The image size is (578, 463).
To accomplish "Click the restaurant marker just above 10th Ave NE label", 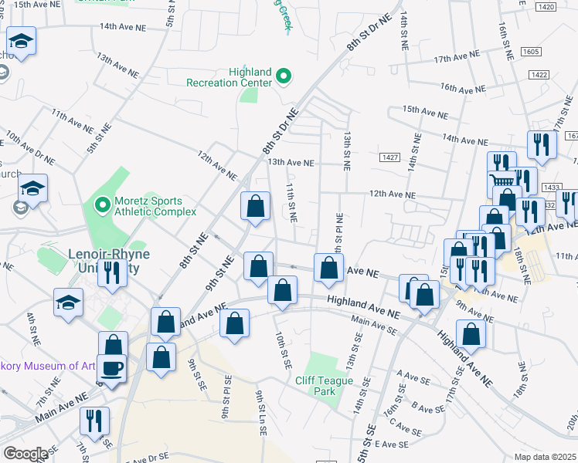I will pyautogui.click(x=480, y=272).
